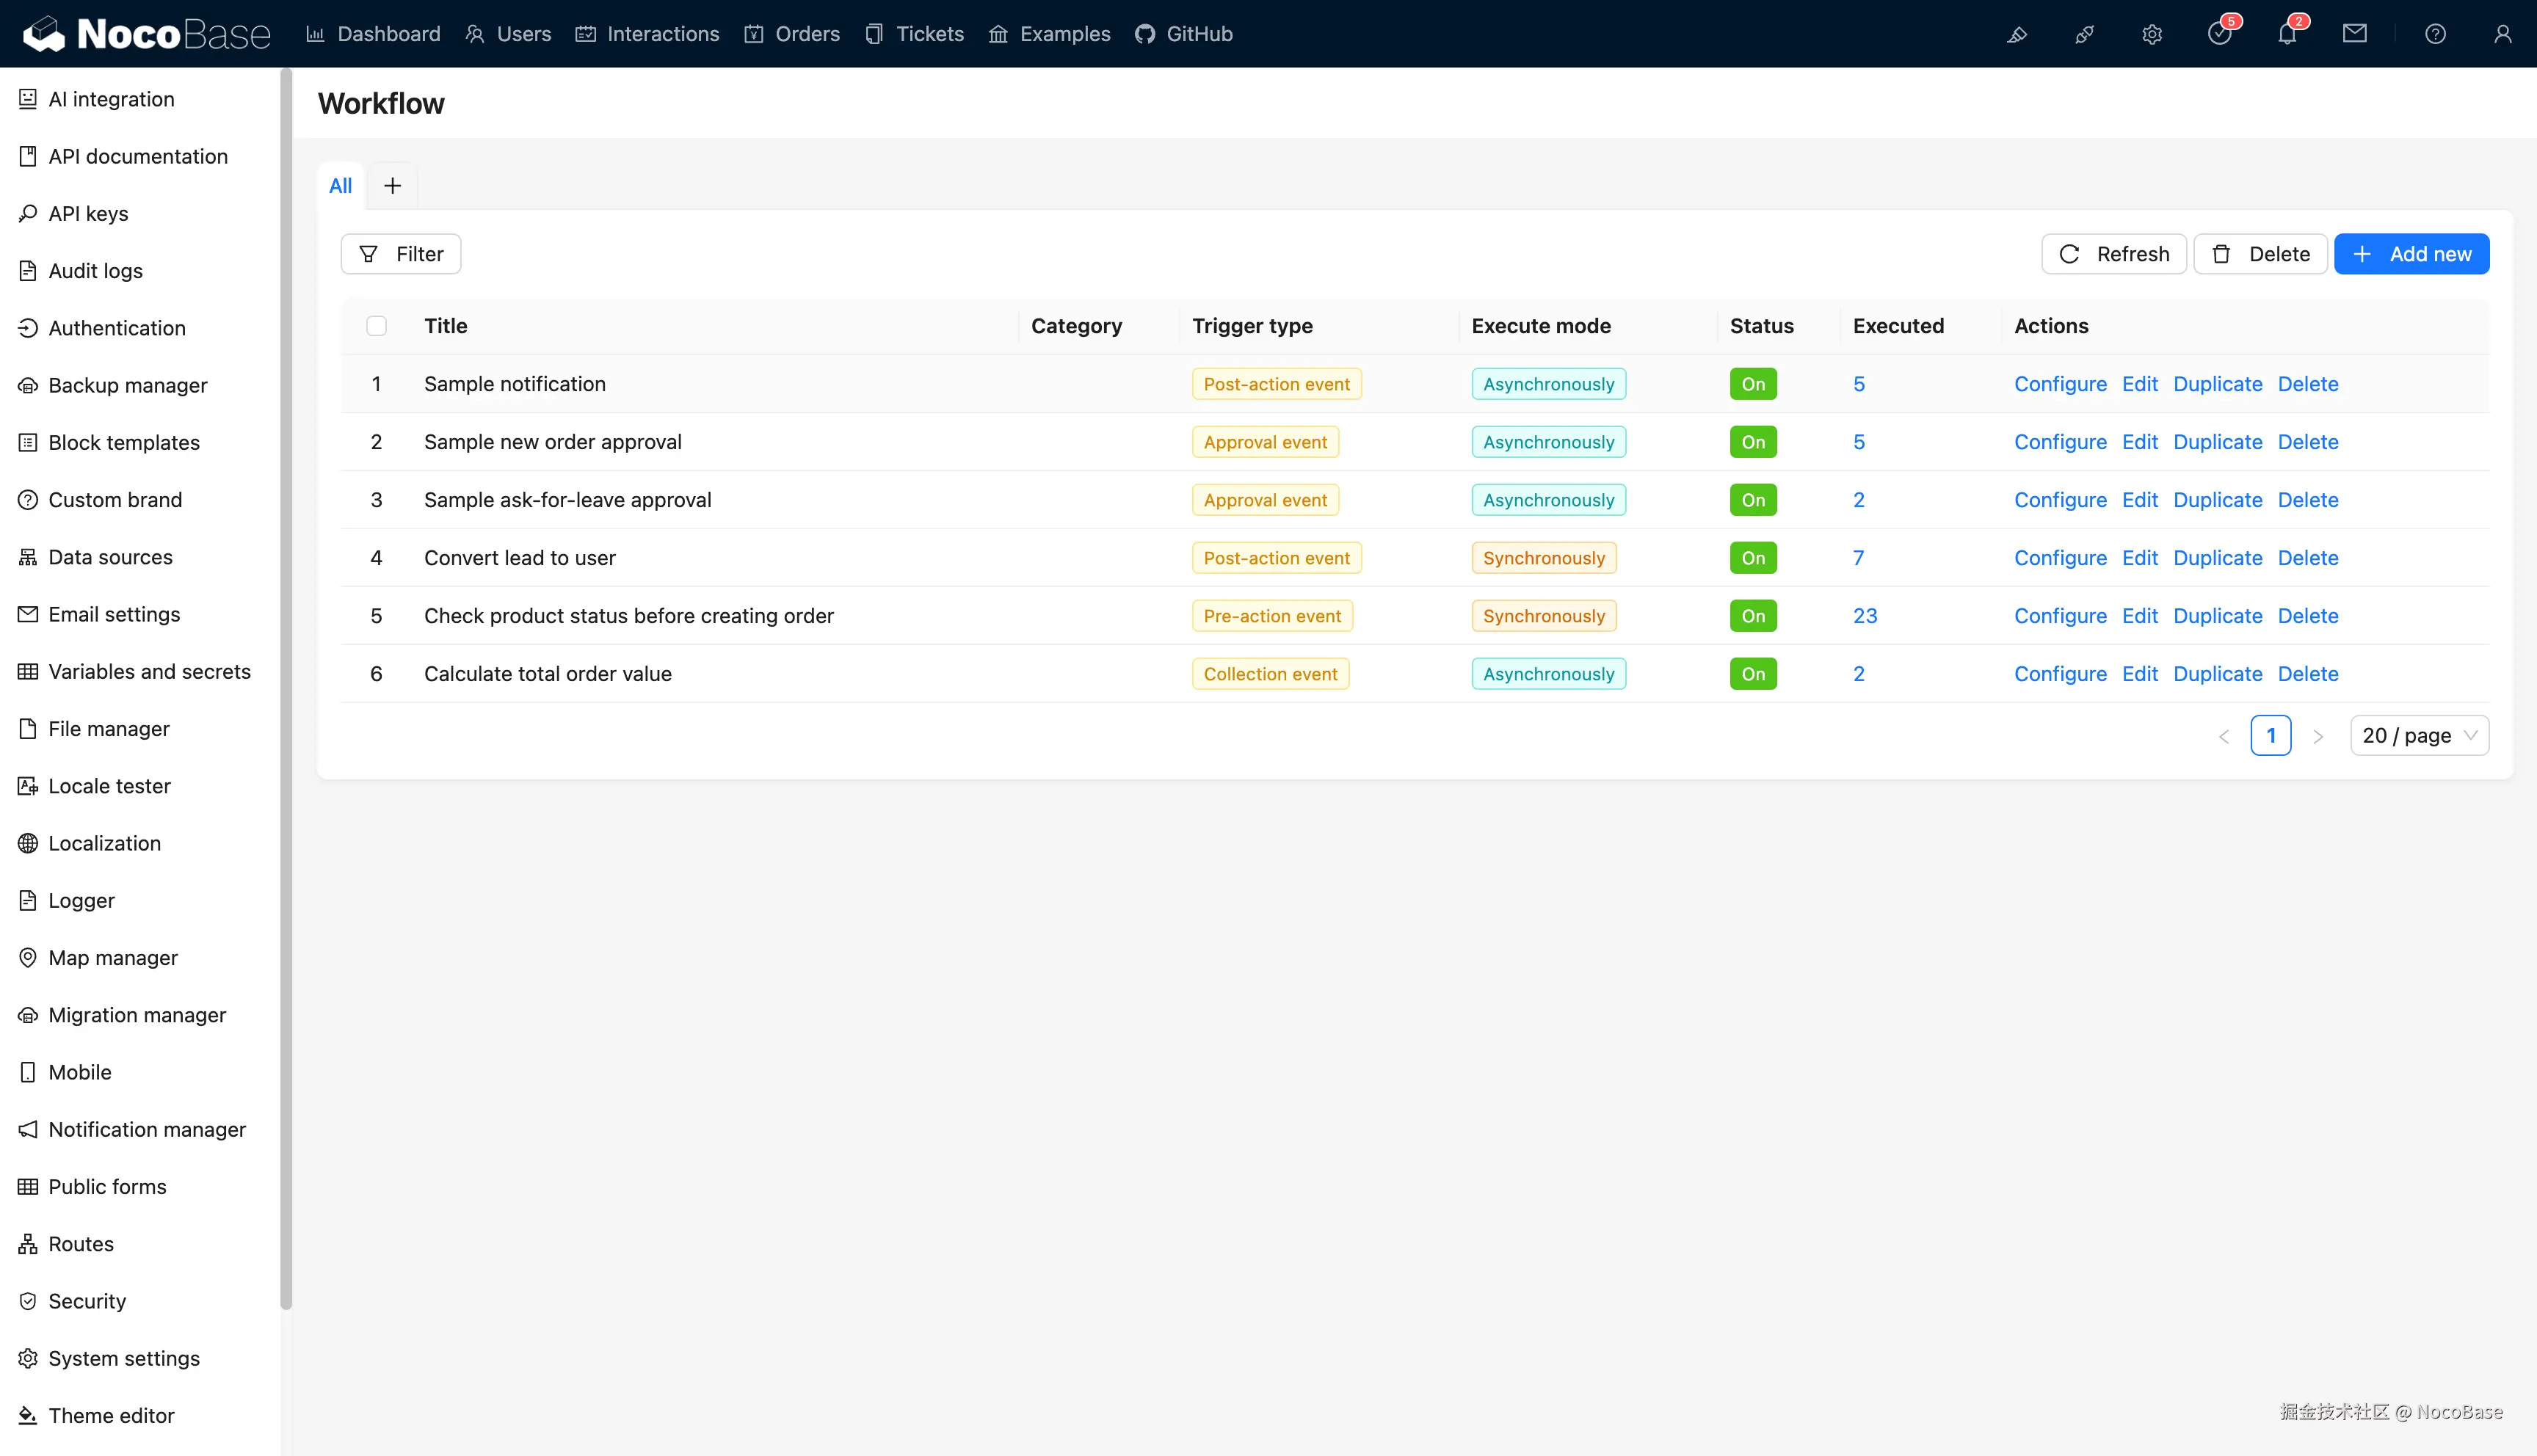2537x1456 pixels.
Task: Click the sidebar vertical scrollbar
Action: point(286,690)
